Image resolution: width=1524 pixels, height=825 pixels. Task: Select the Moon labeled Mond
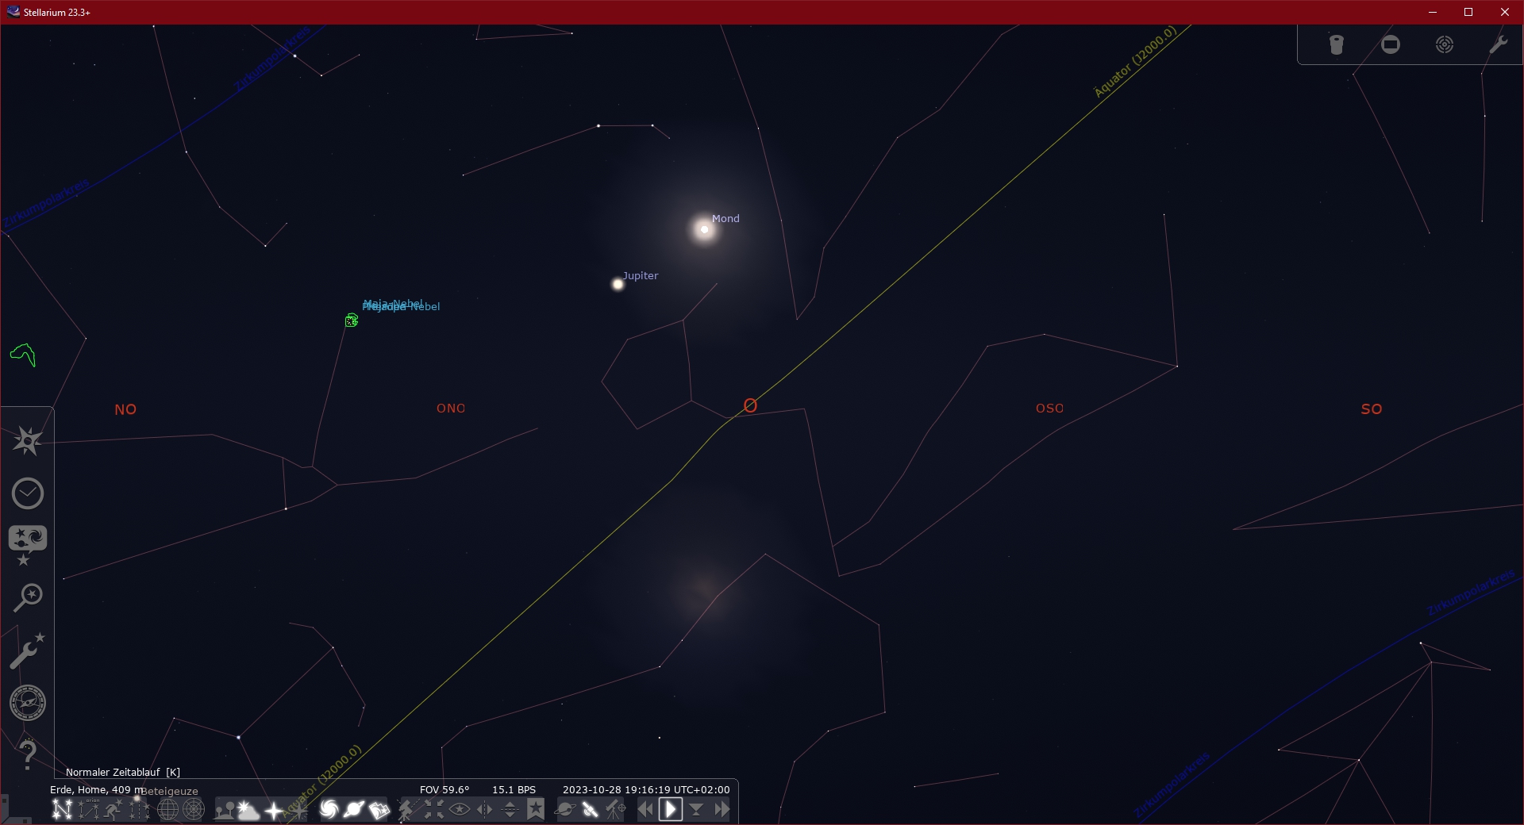[704, 230]
